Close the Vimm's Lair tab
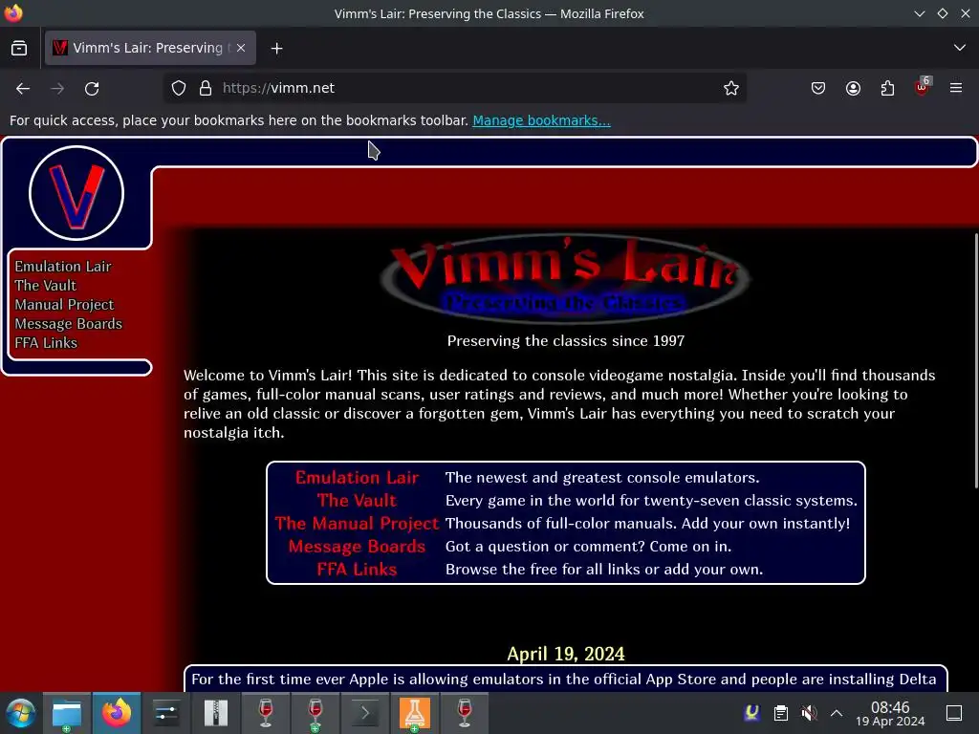 (x=241, y=48)
